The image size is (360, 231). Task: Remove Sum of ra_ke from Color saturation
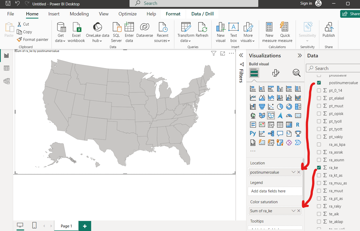299,211
